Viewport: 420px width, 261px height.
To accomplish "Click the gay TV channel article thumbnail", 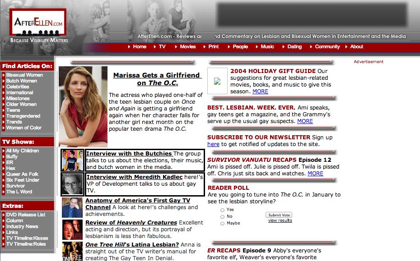I will click(x=72, y=207).
